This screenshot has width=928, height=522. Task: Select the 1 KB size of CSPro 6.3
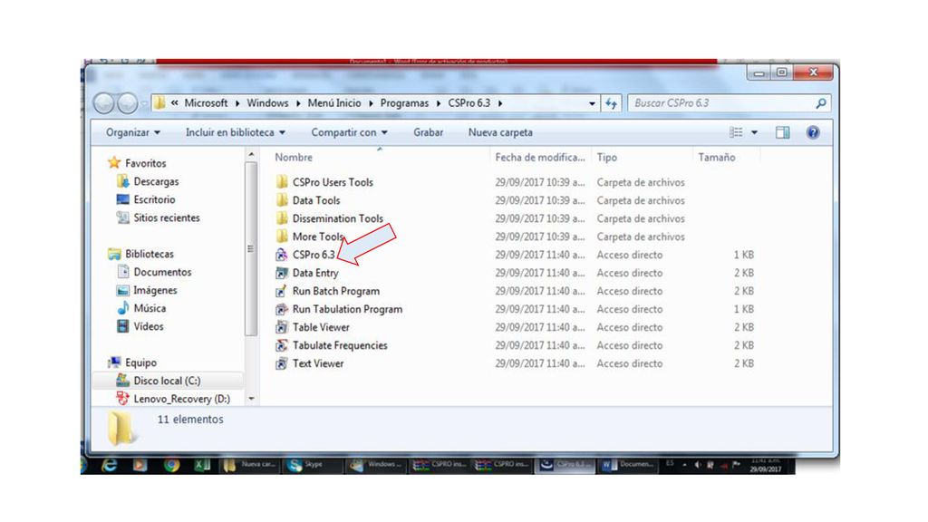pyautogui.click(x=743, y=255)
